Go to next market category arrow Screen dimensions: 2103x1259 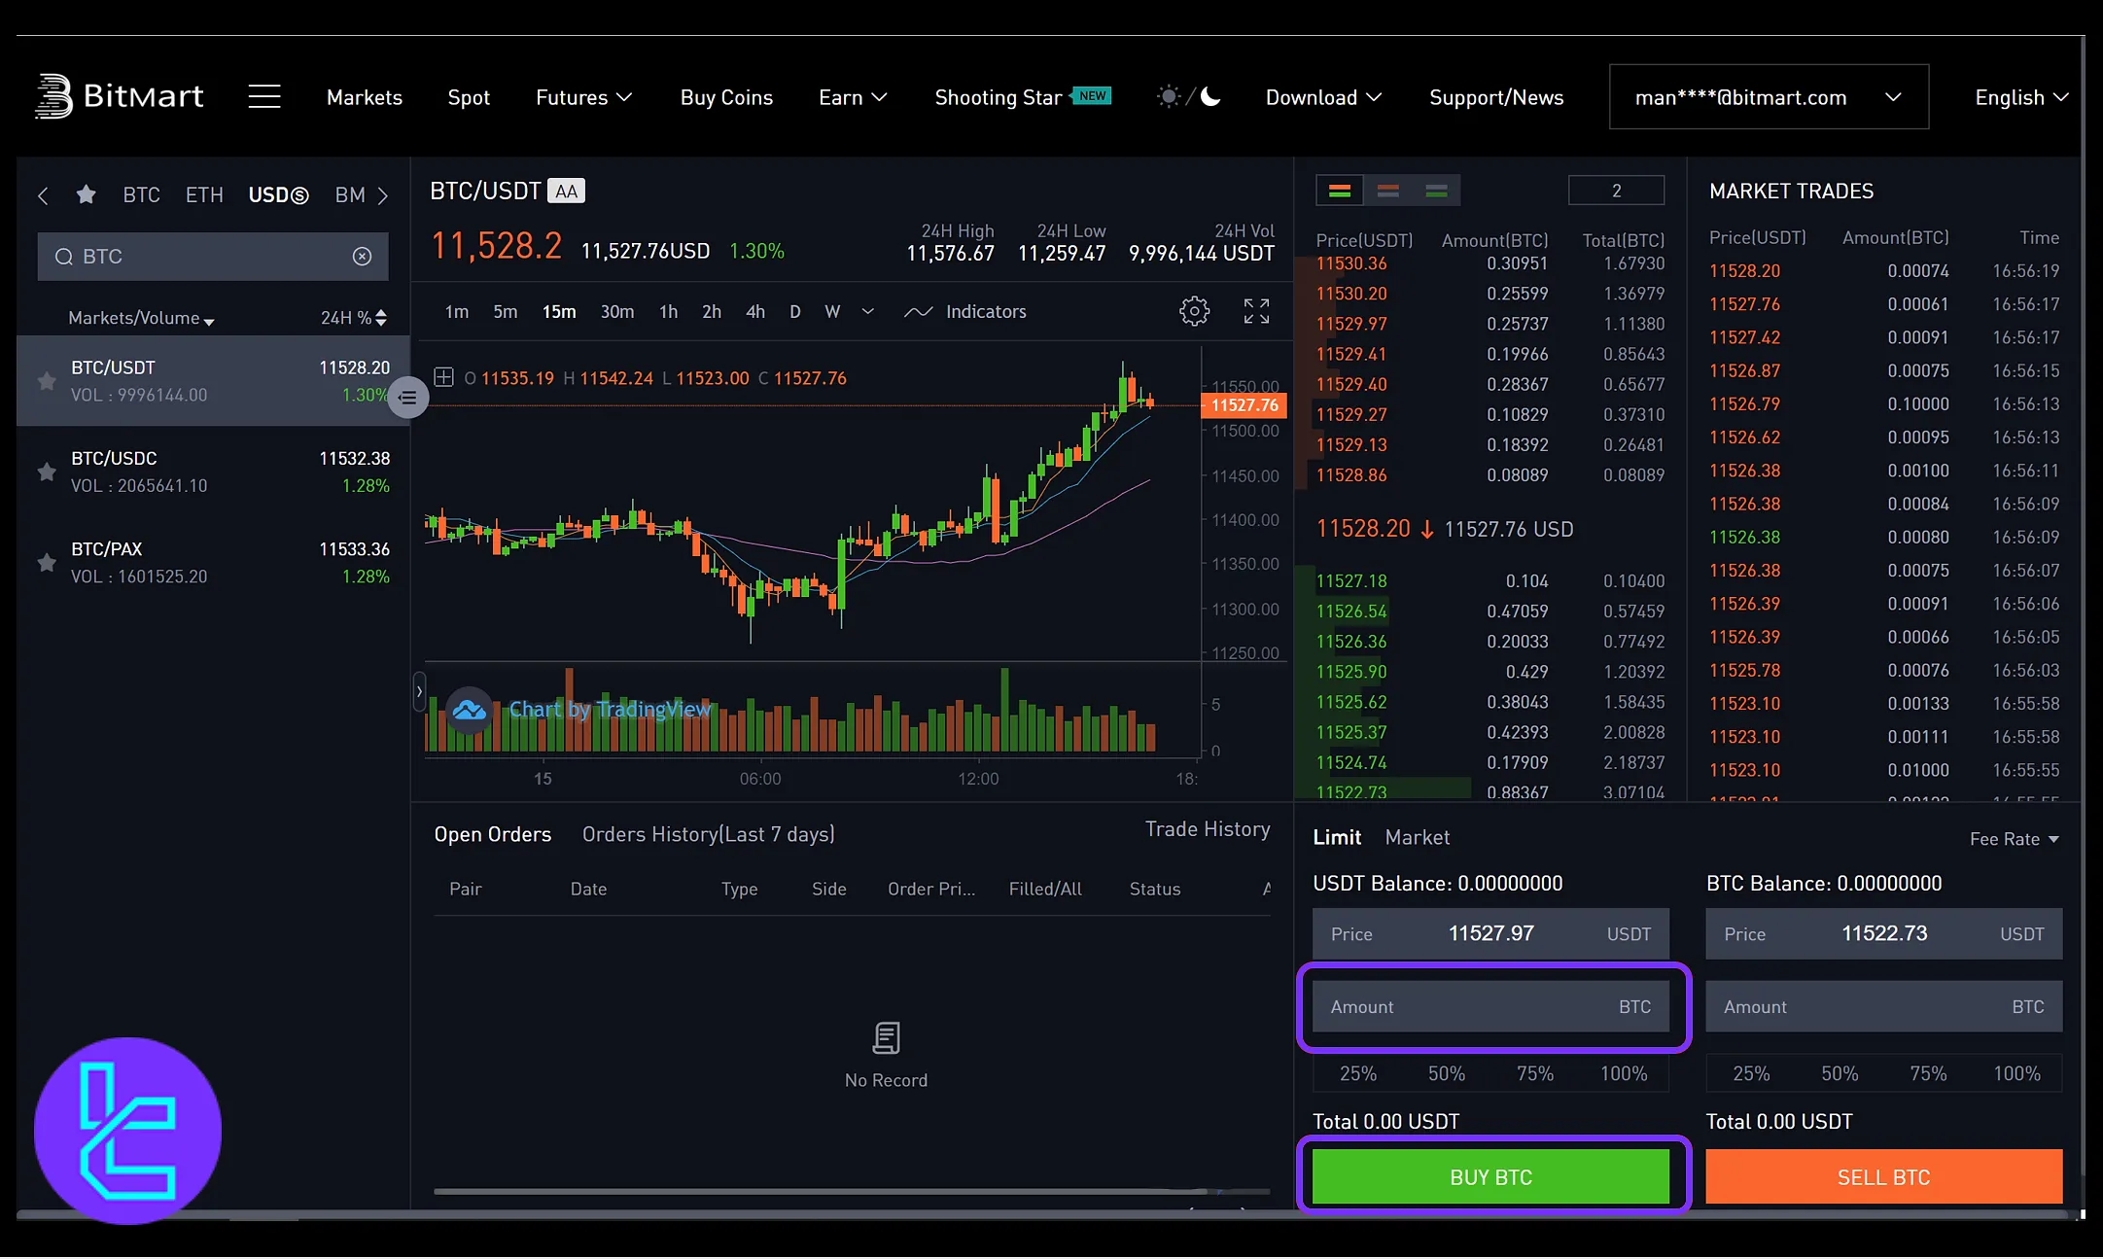tap(383, 195)
